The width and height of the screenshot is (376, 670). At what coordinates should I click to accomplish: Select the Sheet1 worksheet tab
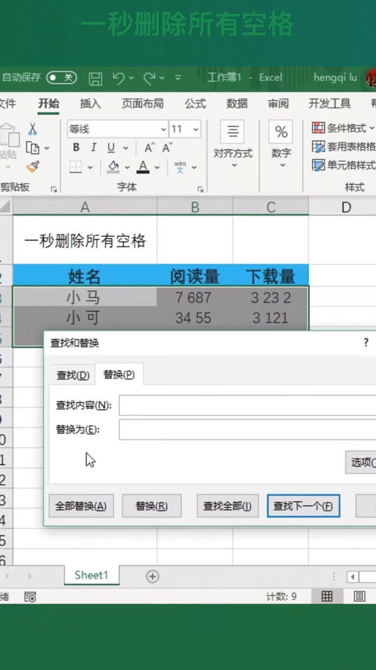[92, 575]
